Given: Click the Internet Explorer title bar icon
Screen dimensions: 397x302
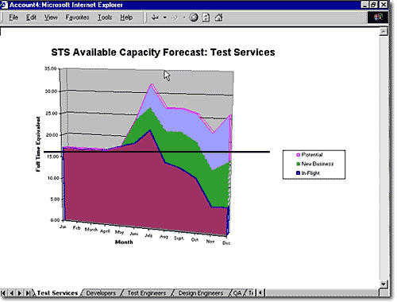Looking at the screenshot, I should point(4,5).
